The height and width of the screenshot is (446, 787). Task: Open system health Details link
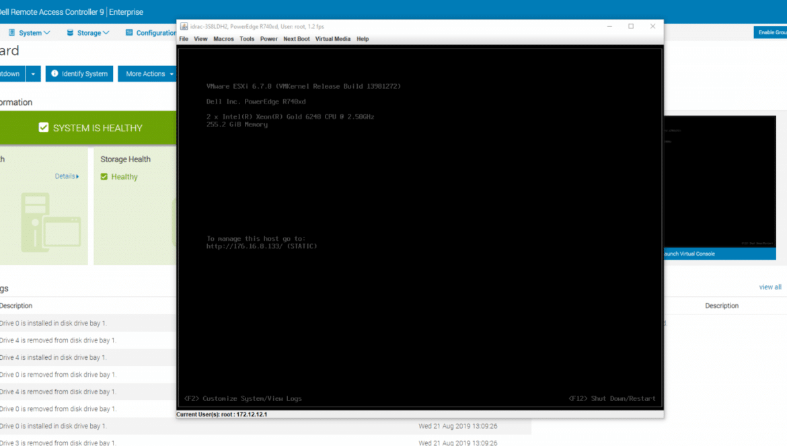tap(67, 176)
